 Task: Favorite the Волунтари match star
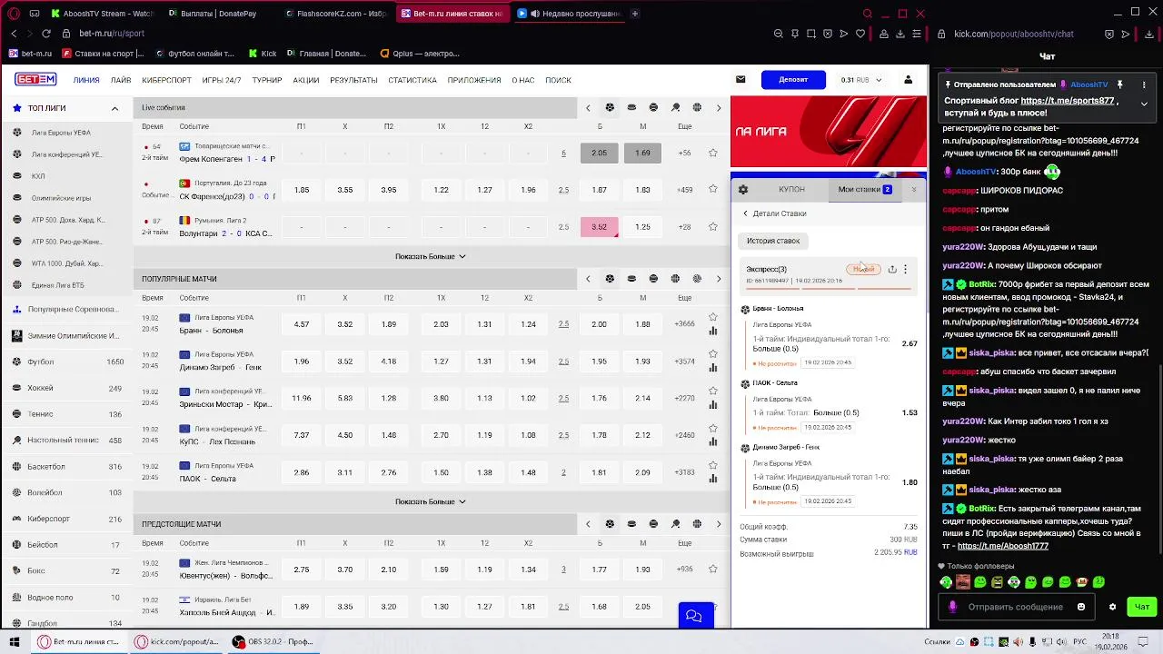coord(713,227)
